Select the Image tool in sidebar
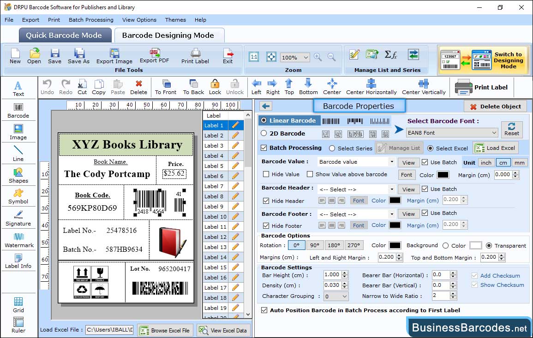The width and height of the screenshot is (533, 338). click(x=18, y=132)
